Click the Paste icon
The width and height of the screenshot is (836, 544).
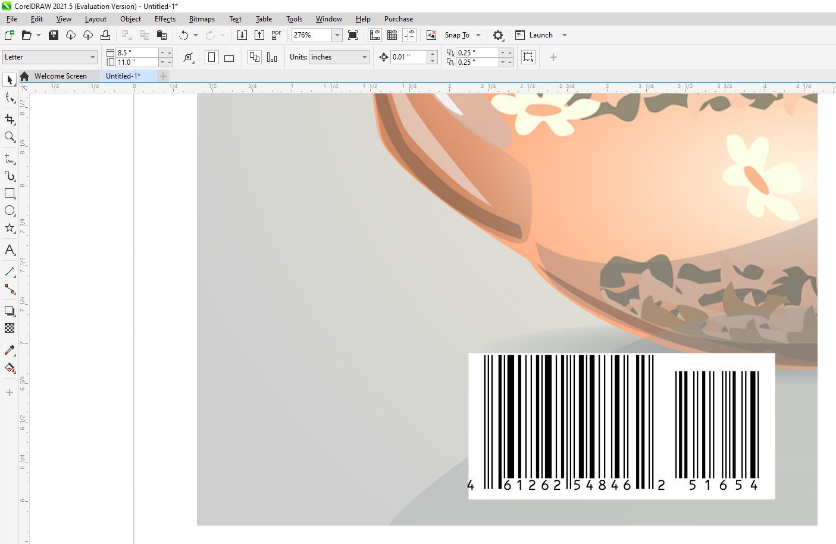click(x=161, y=35)
